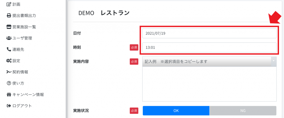Click the gift icon for キャンペーン情報
The image size is (284, 118).
click(9, 94)
